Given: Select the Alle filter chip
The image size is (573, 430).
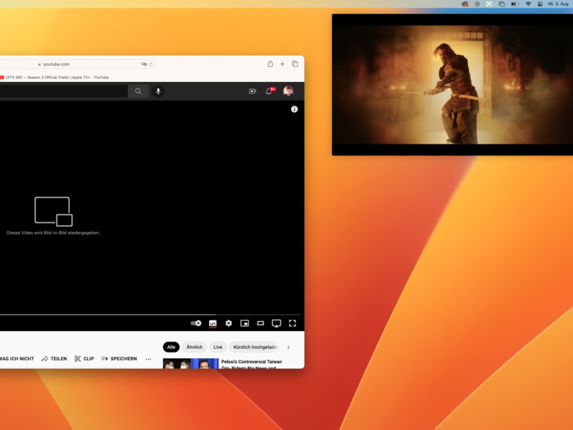Looking at the screenshot, I should pyautogui.click(x=171, y=347).
